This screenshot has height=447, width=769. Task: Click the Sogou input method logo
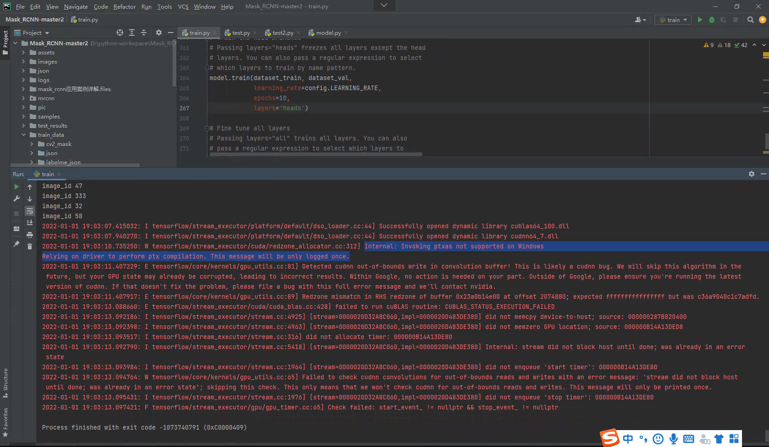610,438
